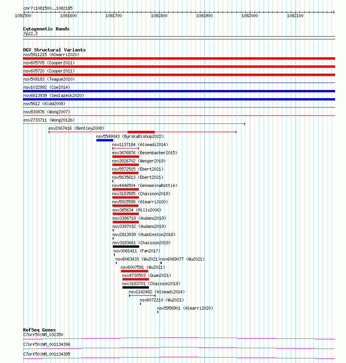Click the nsv509183 (Teague2010) label

[49, 79]
